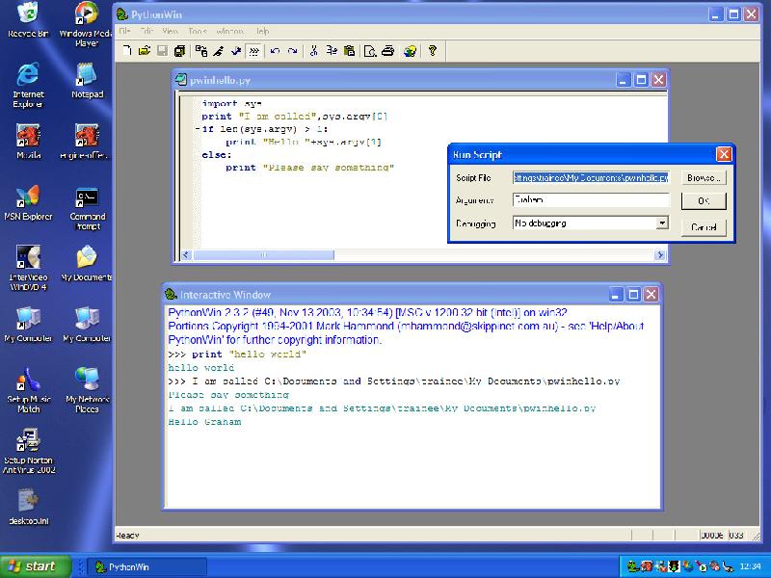771x578 pixels.
Task: Click the Print toolbar icon
Action: tap(388, 51)
